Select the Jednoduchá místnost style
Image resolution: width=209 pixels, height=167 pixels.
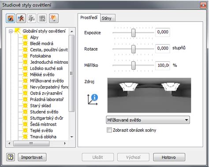coord(49,62)
